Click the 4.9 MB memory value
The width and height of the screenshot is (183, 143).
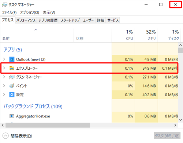[150, 59]
